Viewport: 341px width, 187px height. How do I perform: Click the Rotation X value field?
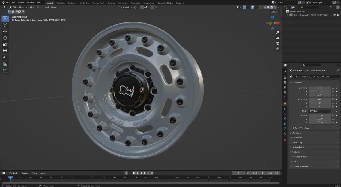point(320,100)
